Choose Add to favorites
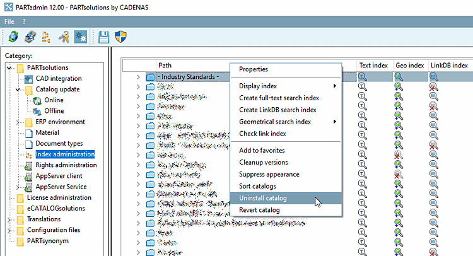Viewport: 473px width, 256px height. click(286, 150)
